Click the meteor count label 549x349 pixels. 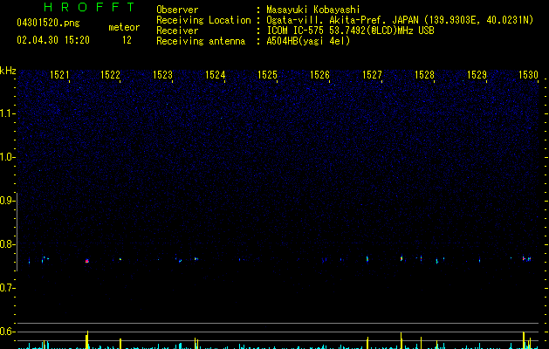coord(124,27)
